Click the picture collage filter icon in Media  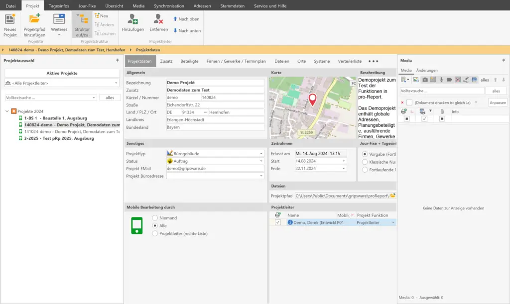433,80
